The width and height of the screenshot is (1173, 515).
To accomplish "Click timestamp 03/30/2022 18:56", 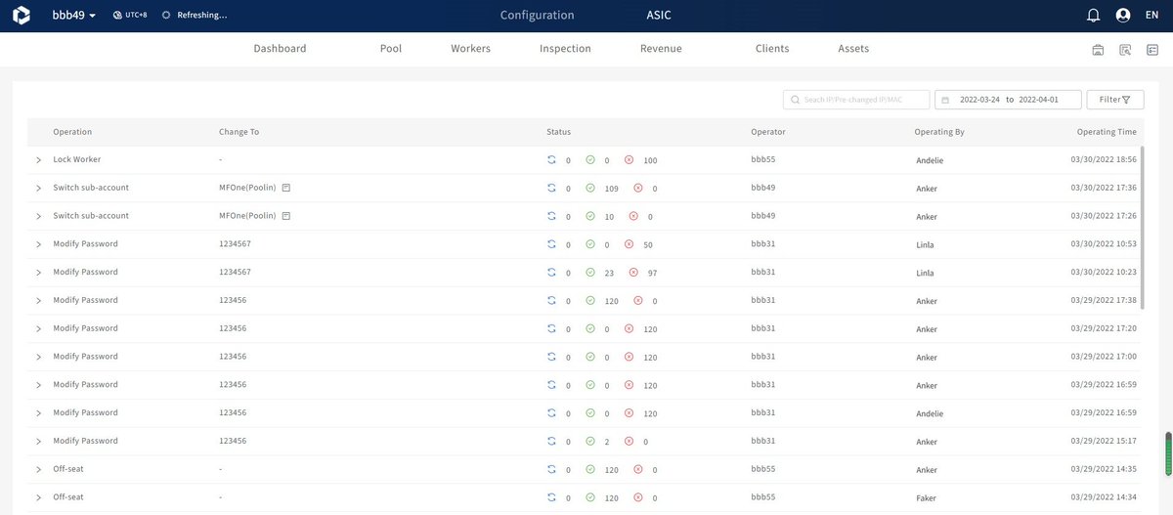I will click(1105, 159).
